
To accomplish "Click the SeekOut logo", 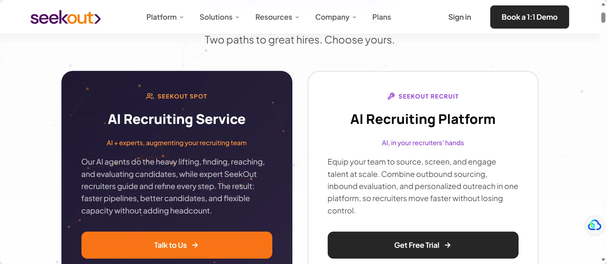I will 66,17.
